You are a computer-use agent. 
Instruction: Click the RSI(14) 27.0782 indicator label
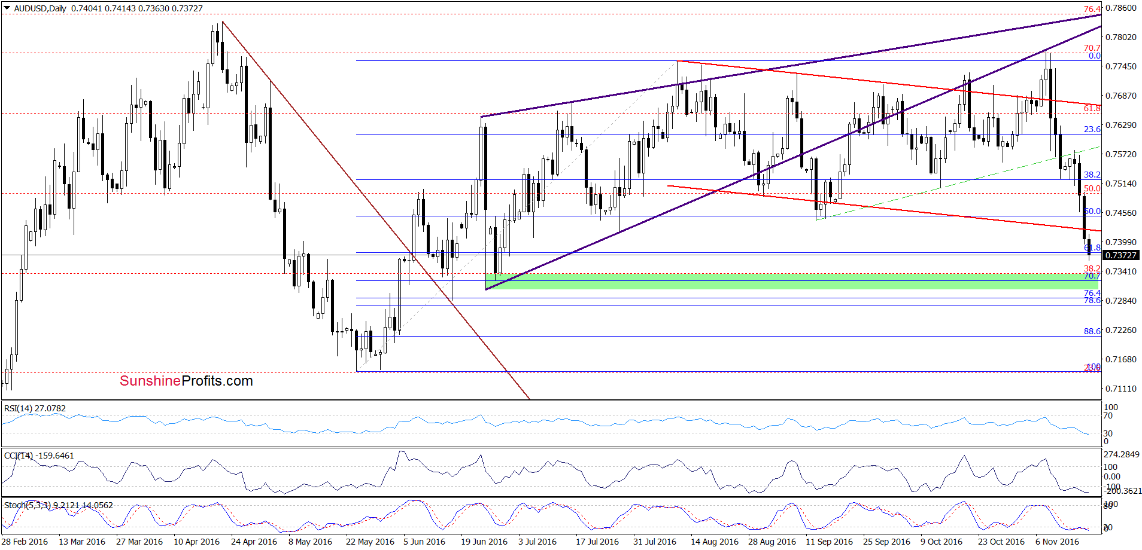coord(35,408)
